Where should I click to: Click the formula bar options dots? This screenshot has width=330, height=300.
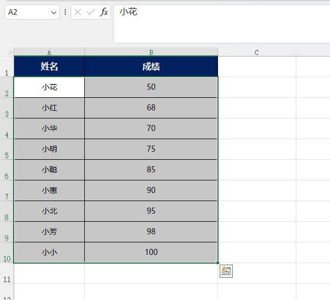pos(65,12)
